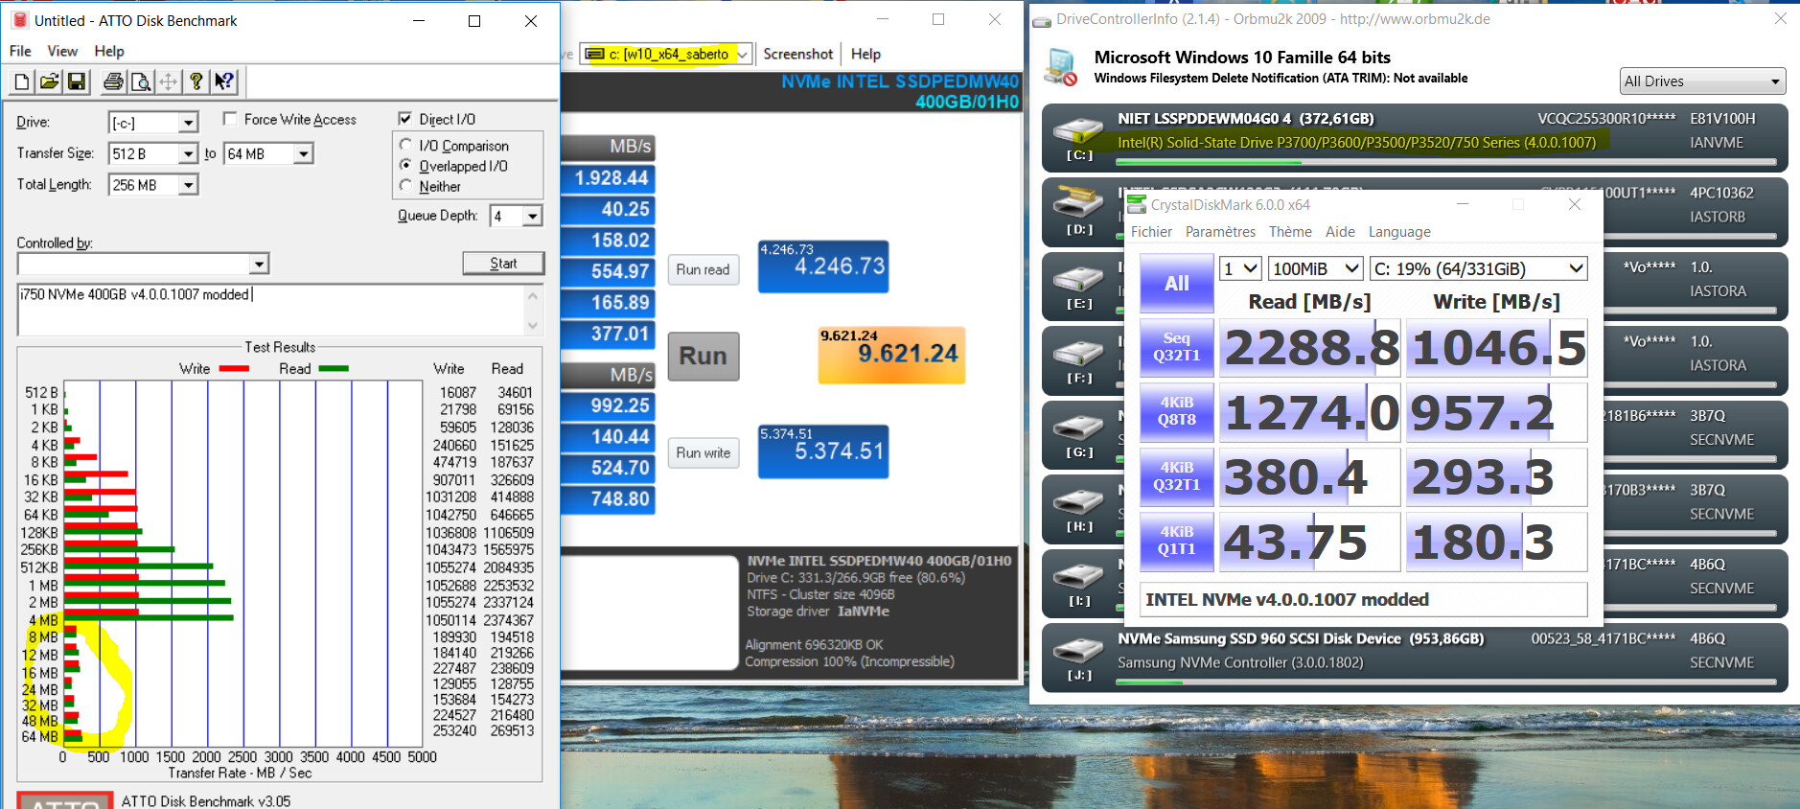The height and width of the screenshot is (809, 1800).
Task: Click the Run read button
Action: pos(704,269)
